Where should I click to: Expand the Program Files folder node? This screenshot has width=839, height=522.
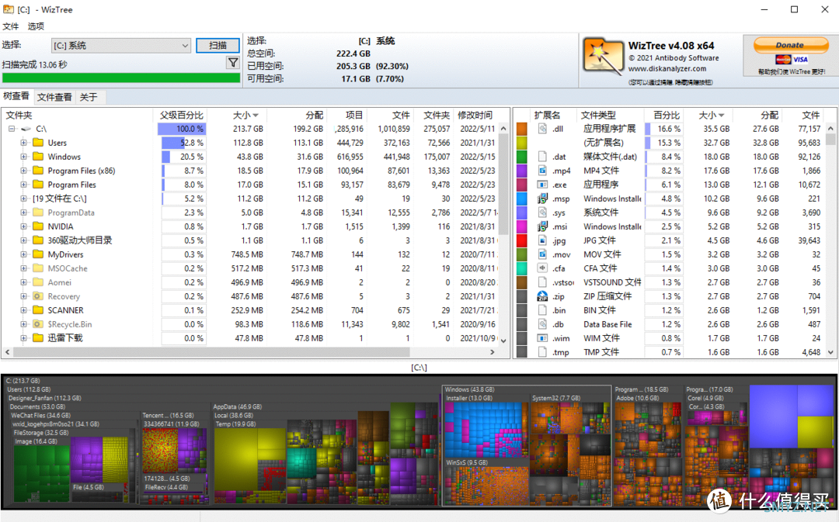click(23, 185)
